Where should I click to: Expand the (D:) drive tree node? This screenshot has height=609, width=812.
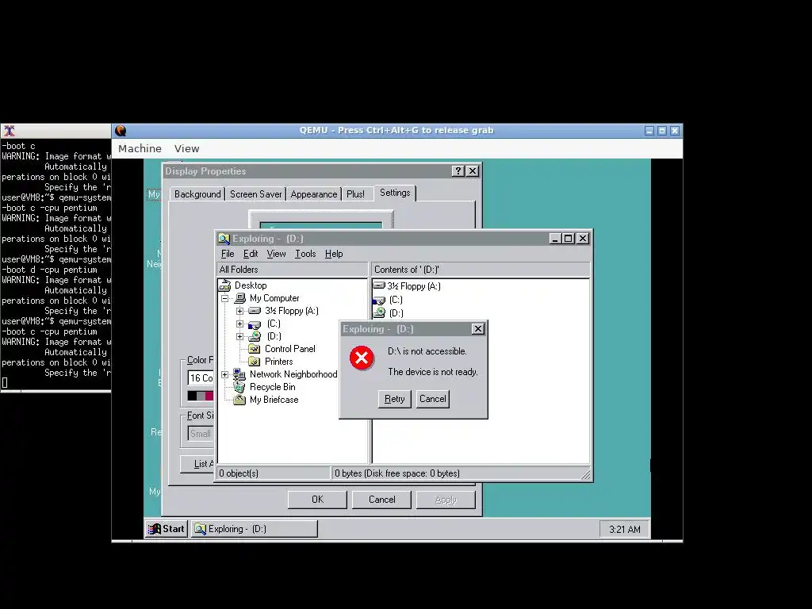click(x=239, y=336)
